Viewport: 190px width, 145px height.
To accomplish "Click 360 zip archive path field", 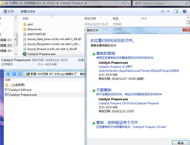I will coord(55,74).
